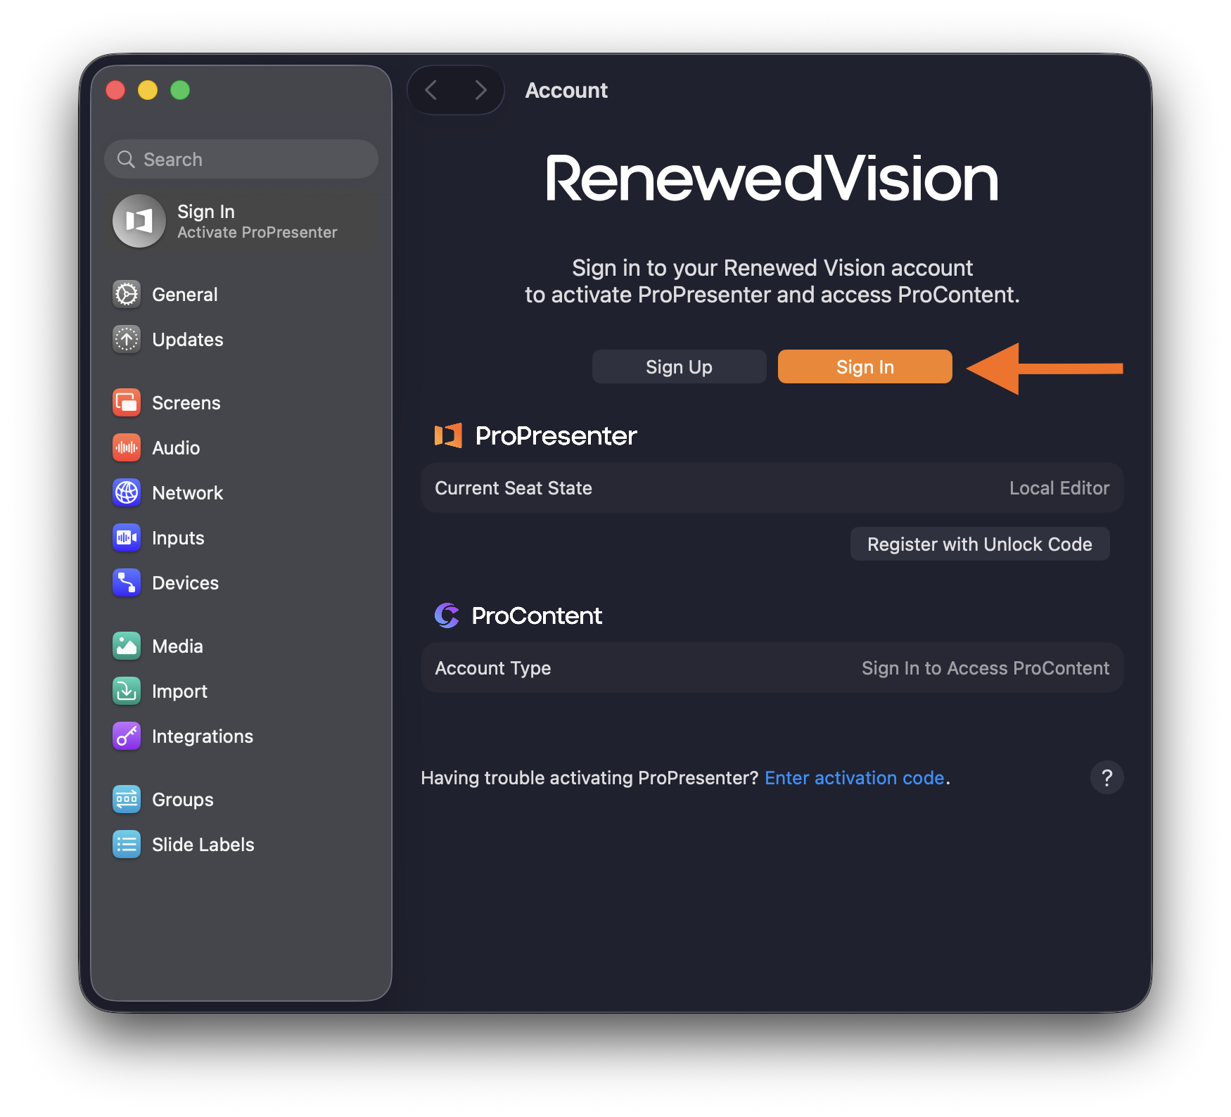Open the Import settings section
The height and width of the screenshot is (1117, 1231).
point(241,691)
